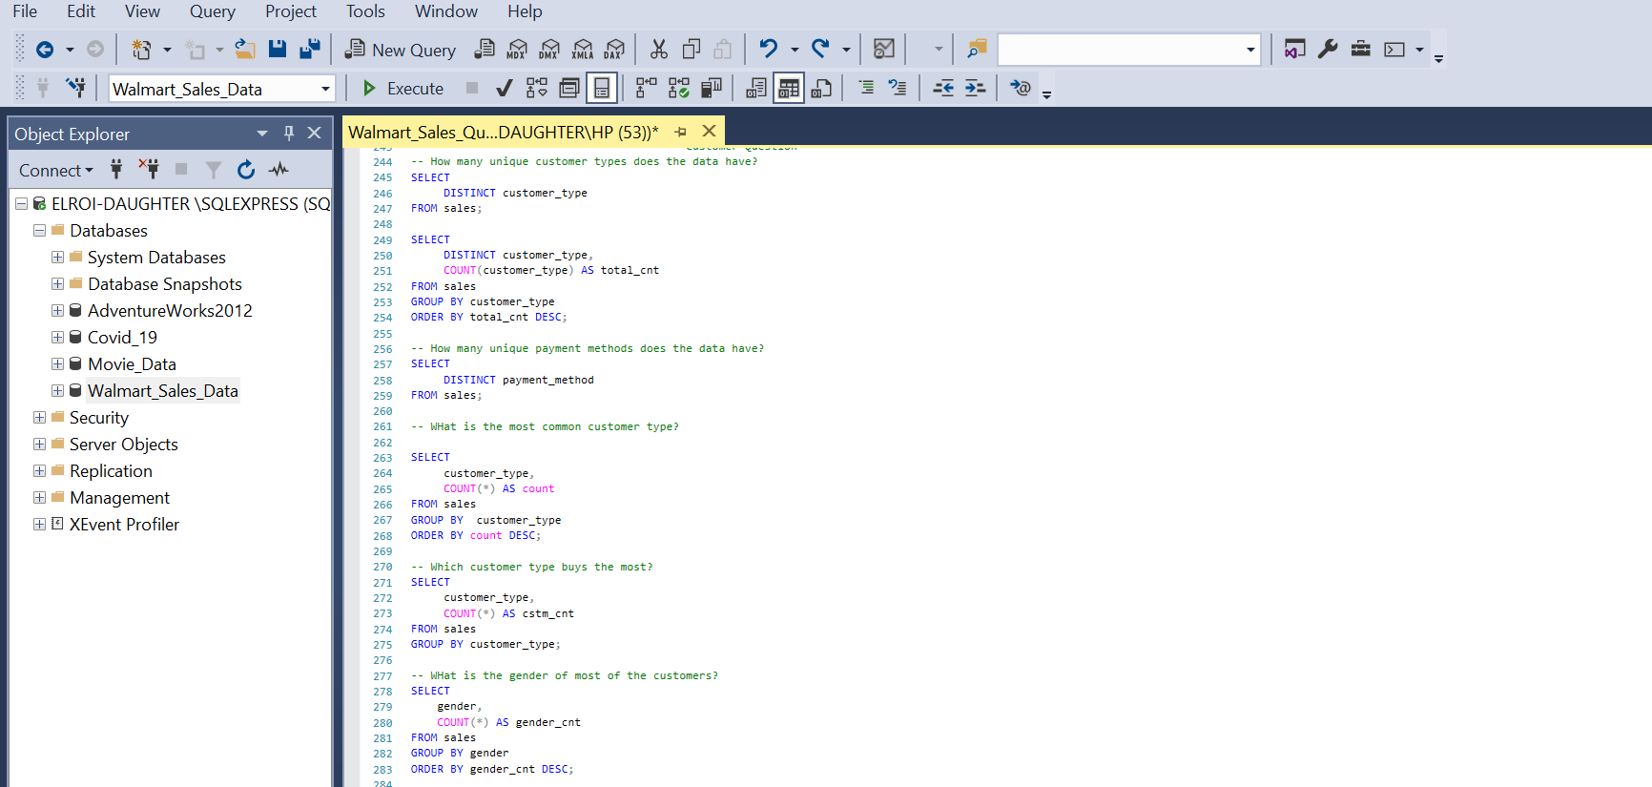The image size is (1652, 787).
Task: Expand the Covid_19 database node
Action: 57,338
